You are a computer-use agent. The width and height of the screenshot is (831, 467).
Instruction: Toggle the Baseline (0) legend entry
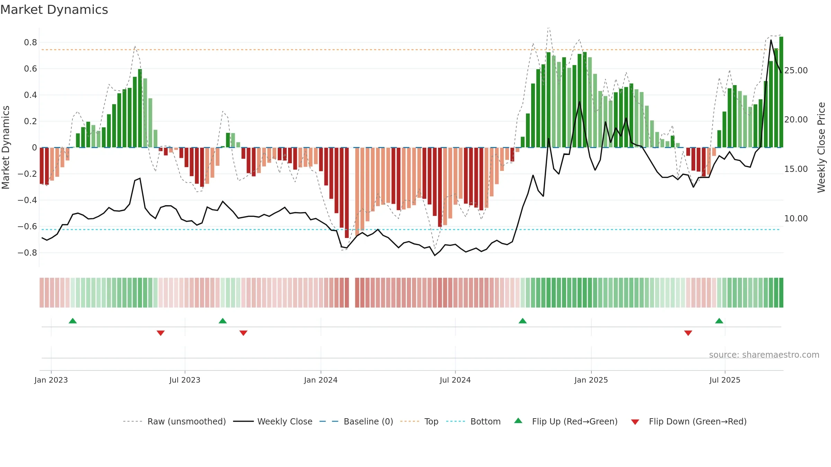pos(356,421)
